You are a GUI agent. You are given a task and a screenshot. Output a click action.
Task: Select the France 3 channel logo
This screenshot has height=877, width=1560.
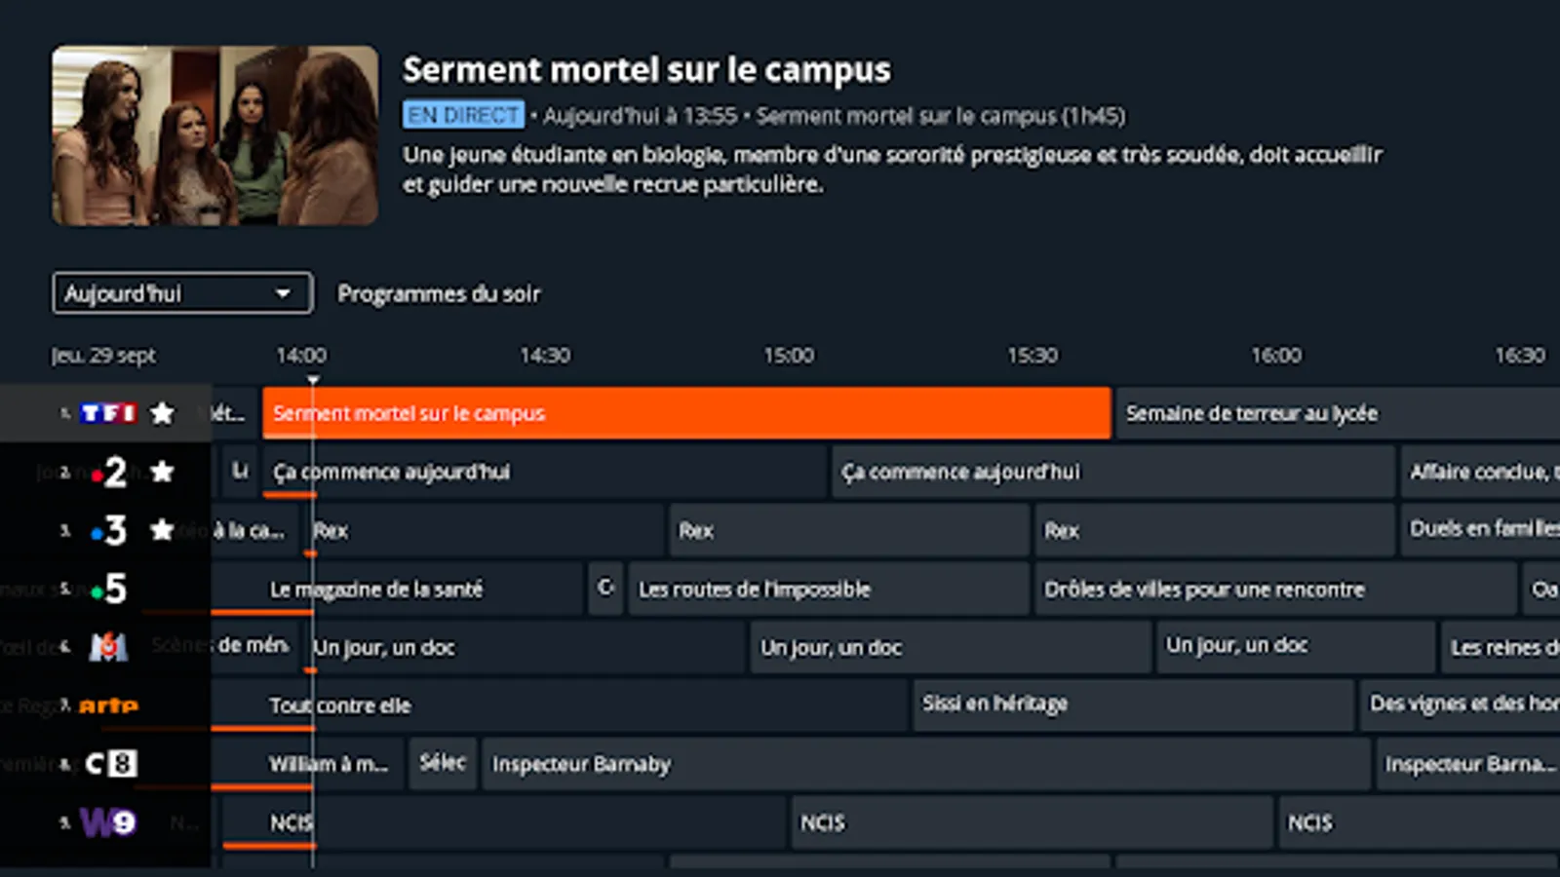pyautogui.click(x=111, y=530)
